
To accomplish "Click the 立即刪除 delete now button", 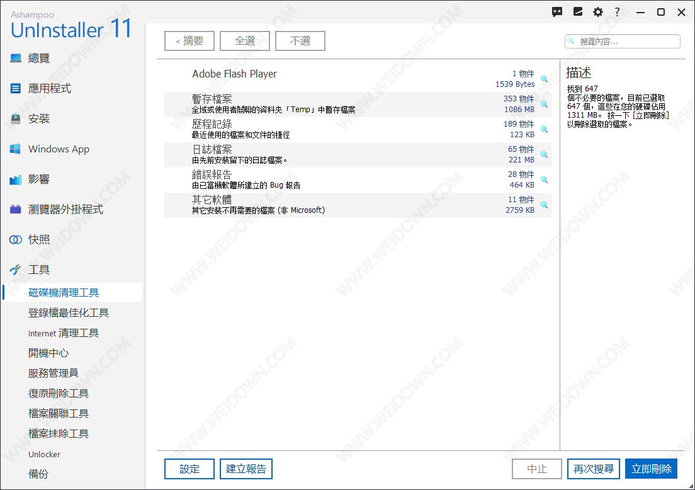I will tap(651, 469).
